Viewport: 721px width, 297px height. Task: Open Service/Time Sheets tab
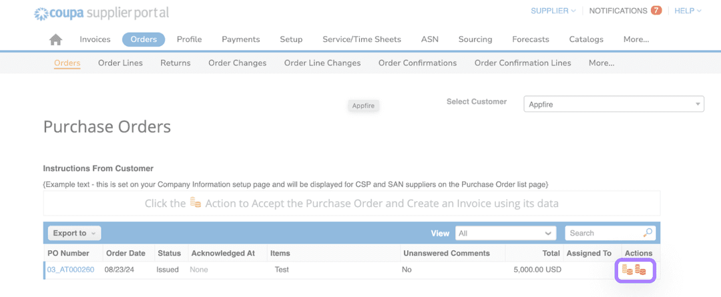point(361,39)
